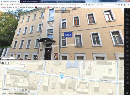Viewport: 130px width, 95px height.
Task: Select the bicycle icon in the sidebar
Action: 127,73
